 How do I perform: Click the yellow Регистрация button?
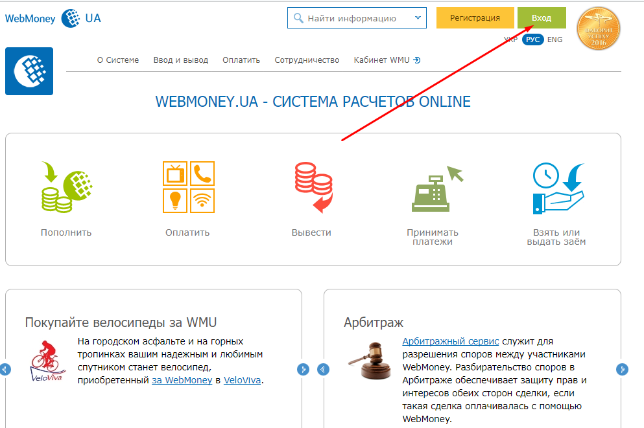(x=475, y=18)
